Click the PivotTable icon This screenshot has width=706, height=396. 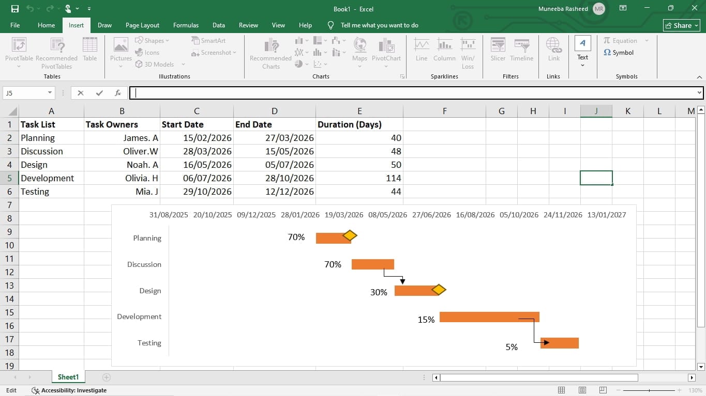pos(19,45)
